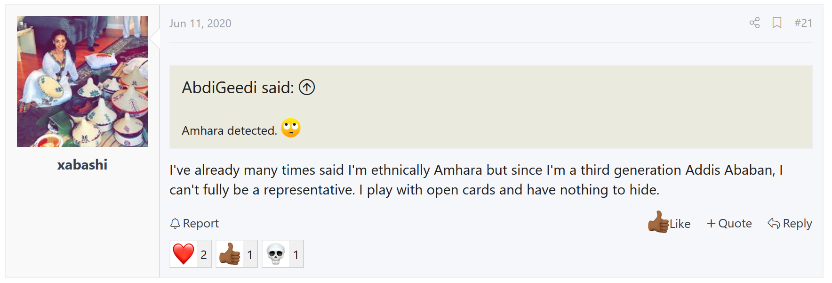This screenshot has height=283, width=832.
Task: Click the bell icon beside Report
Action: 175,224
